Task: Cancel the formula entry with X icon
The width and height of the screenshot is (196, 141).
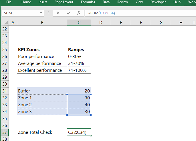Action: (58, 13)
